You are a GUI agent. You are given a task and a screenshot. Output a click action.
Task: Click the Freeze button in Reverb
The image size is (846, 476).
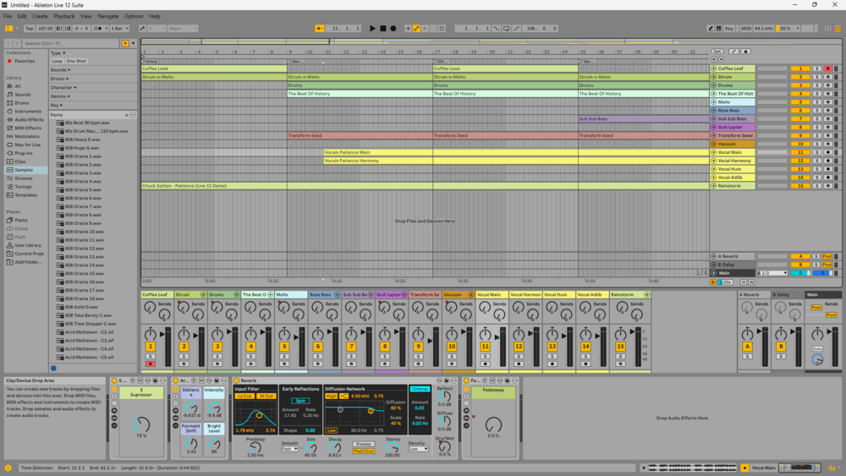click(364, 444)
